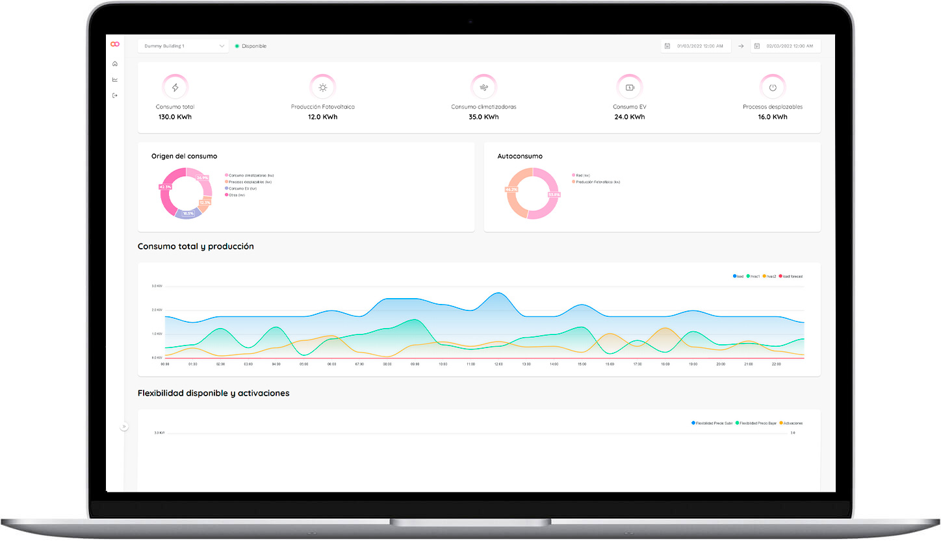Click the lightning bolt Consumo total icon
Viewport: 941px width, 541px height.
175,88
